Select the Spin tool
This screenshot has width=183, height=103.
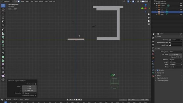click(3, 61)
